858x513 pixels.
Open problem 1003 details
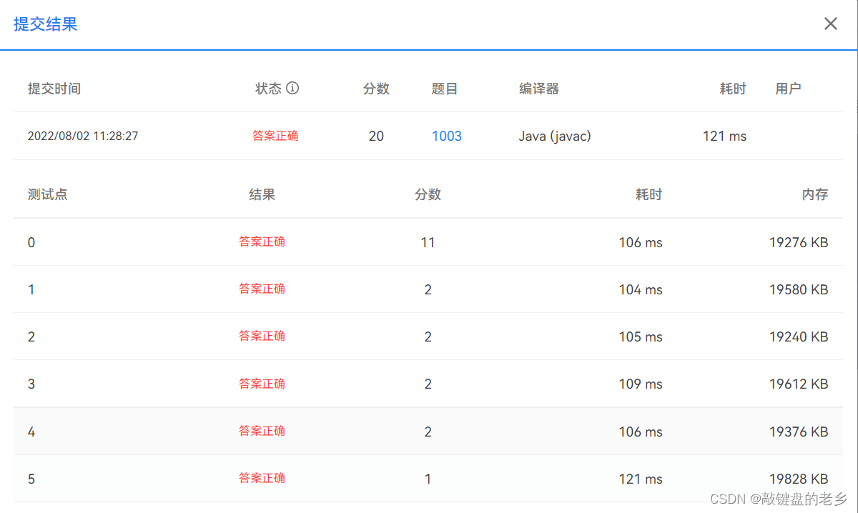(x=447, y=136)
